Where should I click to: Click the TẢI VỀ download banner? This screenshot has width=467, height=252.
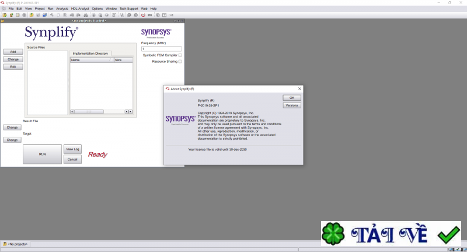point(391,233)
